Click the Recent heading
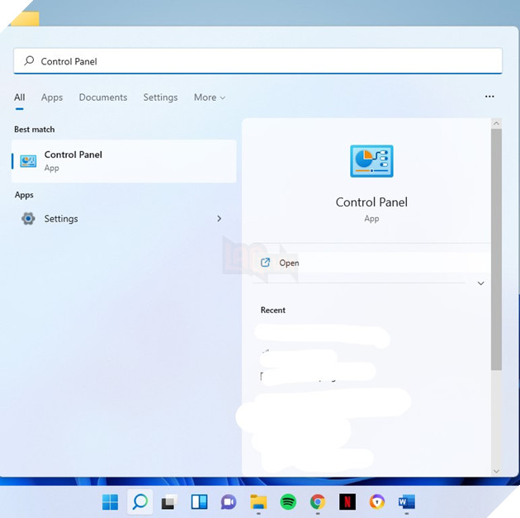This screenshot has height=518, width=520. (x=273, y=310)
